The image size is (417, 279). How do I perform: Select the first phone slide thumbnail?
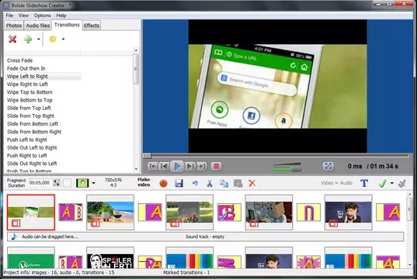pyautogui.click(x=31, y=212)
